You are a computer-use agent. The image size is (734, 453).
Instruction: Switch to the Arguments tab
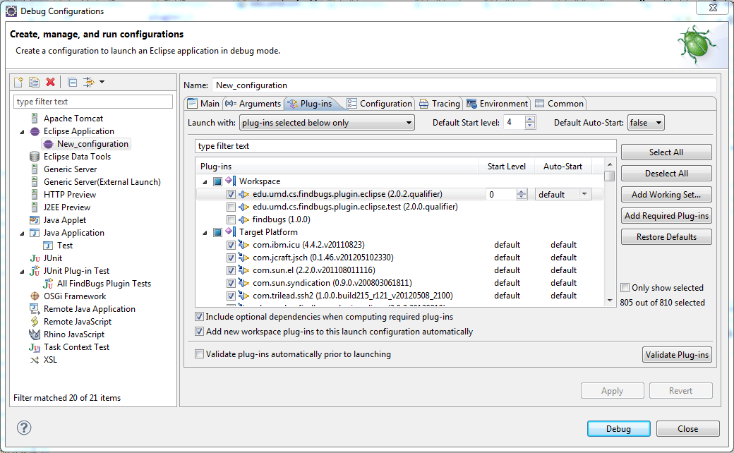pyautogui.click(x=253, y=104)
